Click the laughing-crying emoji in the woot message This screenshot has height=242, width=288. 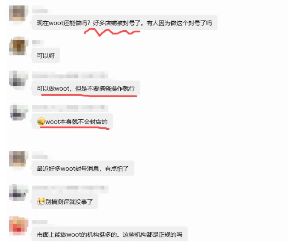tap(41, 122)
